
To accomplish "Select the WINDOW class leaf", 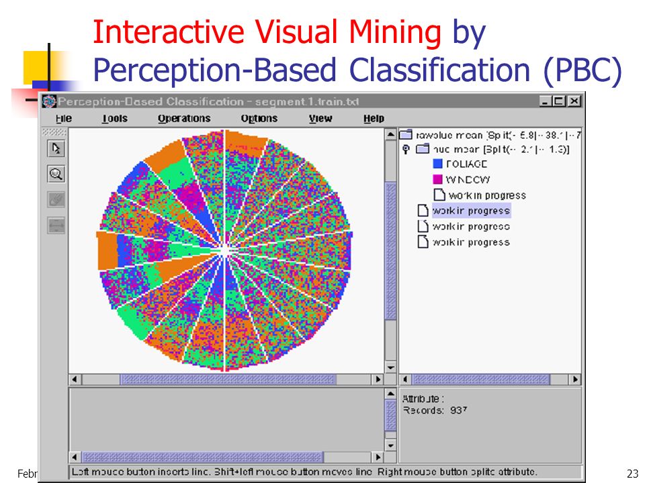I will pyautogui.click(x=468, y=180).
